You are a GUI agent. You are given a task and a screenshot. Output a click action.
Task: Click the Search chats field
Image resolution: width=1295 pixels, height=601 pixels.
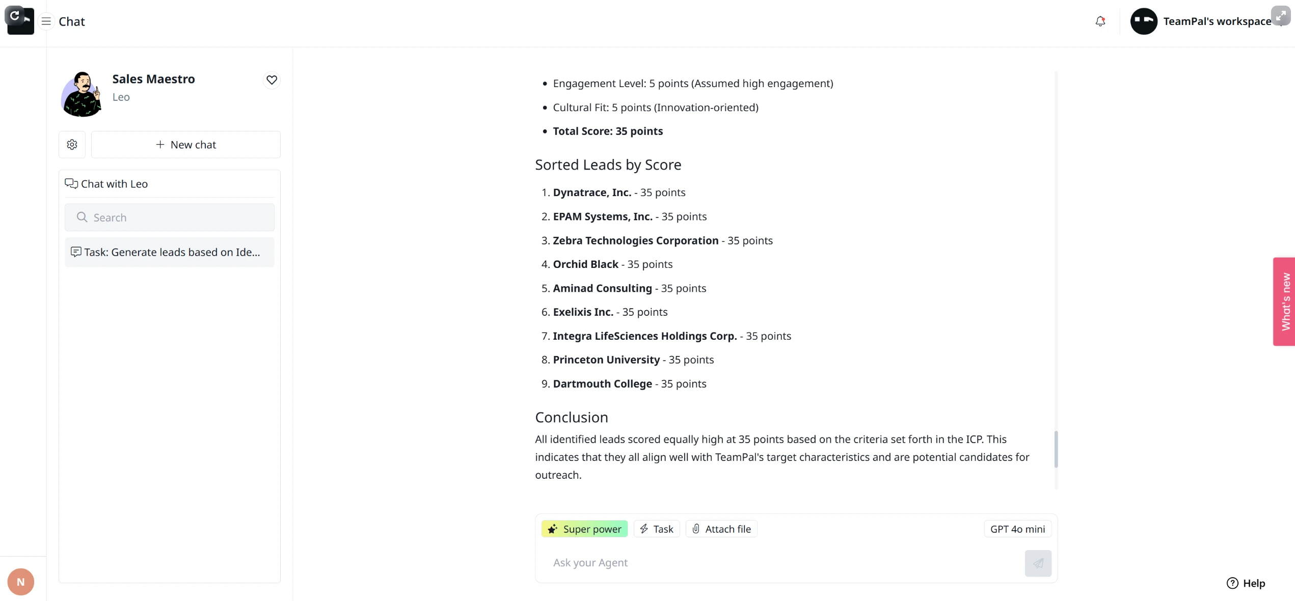click(x=170, y=217)
